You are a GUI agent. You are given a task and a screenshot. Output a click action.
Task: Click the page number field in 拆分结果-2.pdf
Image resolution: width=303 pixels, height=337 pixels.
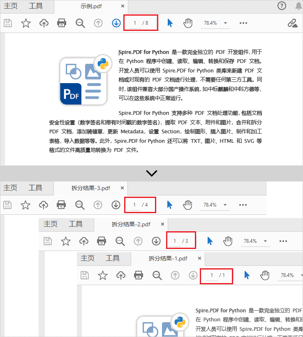(175, 241)
